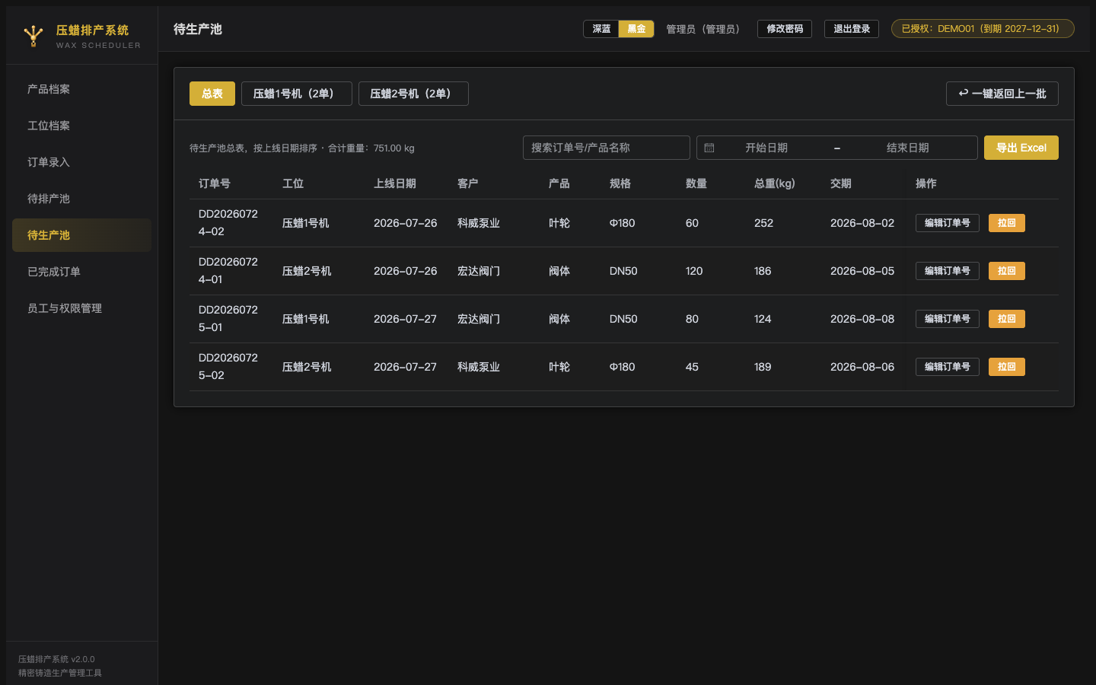Viewport: 1096px width, 685px height.
Task: Click delivery date 2026-08-08
Action: click(862, 319)
